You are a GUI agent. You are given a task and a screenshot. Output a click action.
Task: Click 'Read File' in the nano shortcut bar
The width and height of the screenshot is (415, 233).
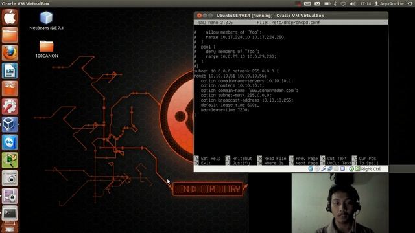pyautogui.click(x=275, y=159)
